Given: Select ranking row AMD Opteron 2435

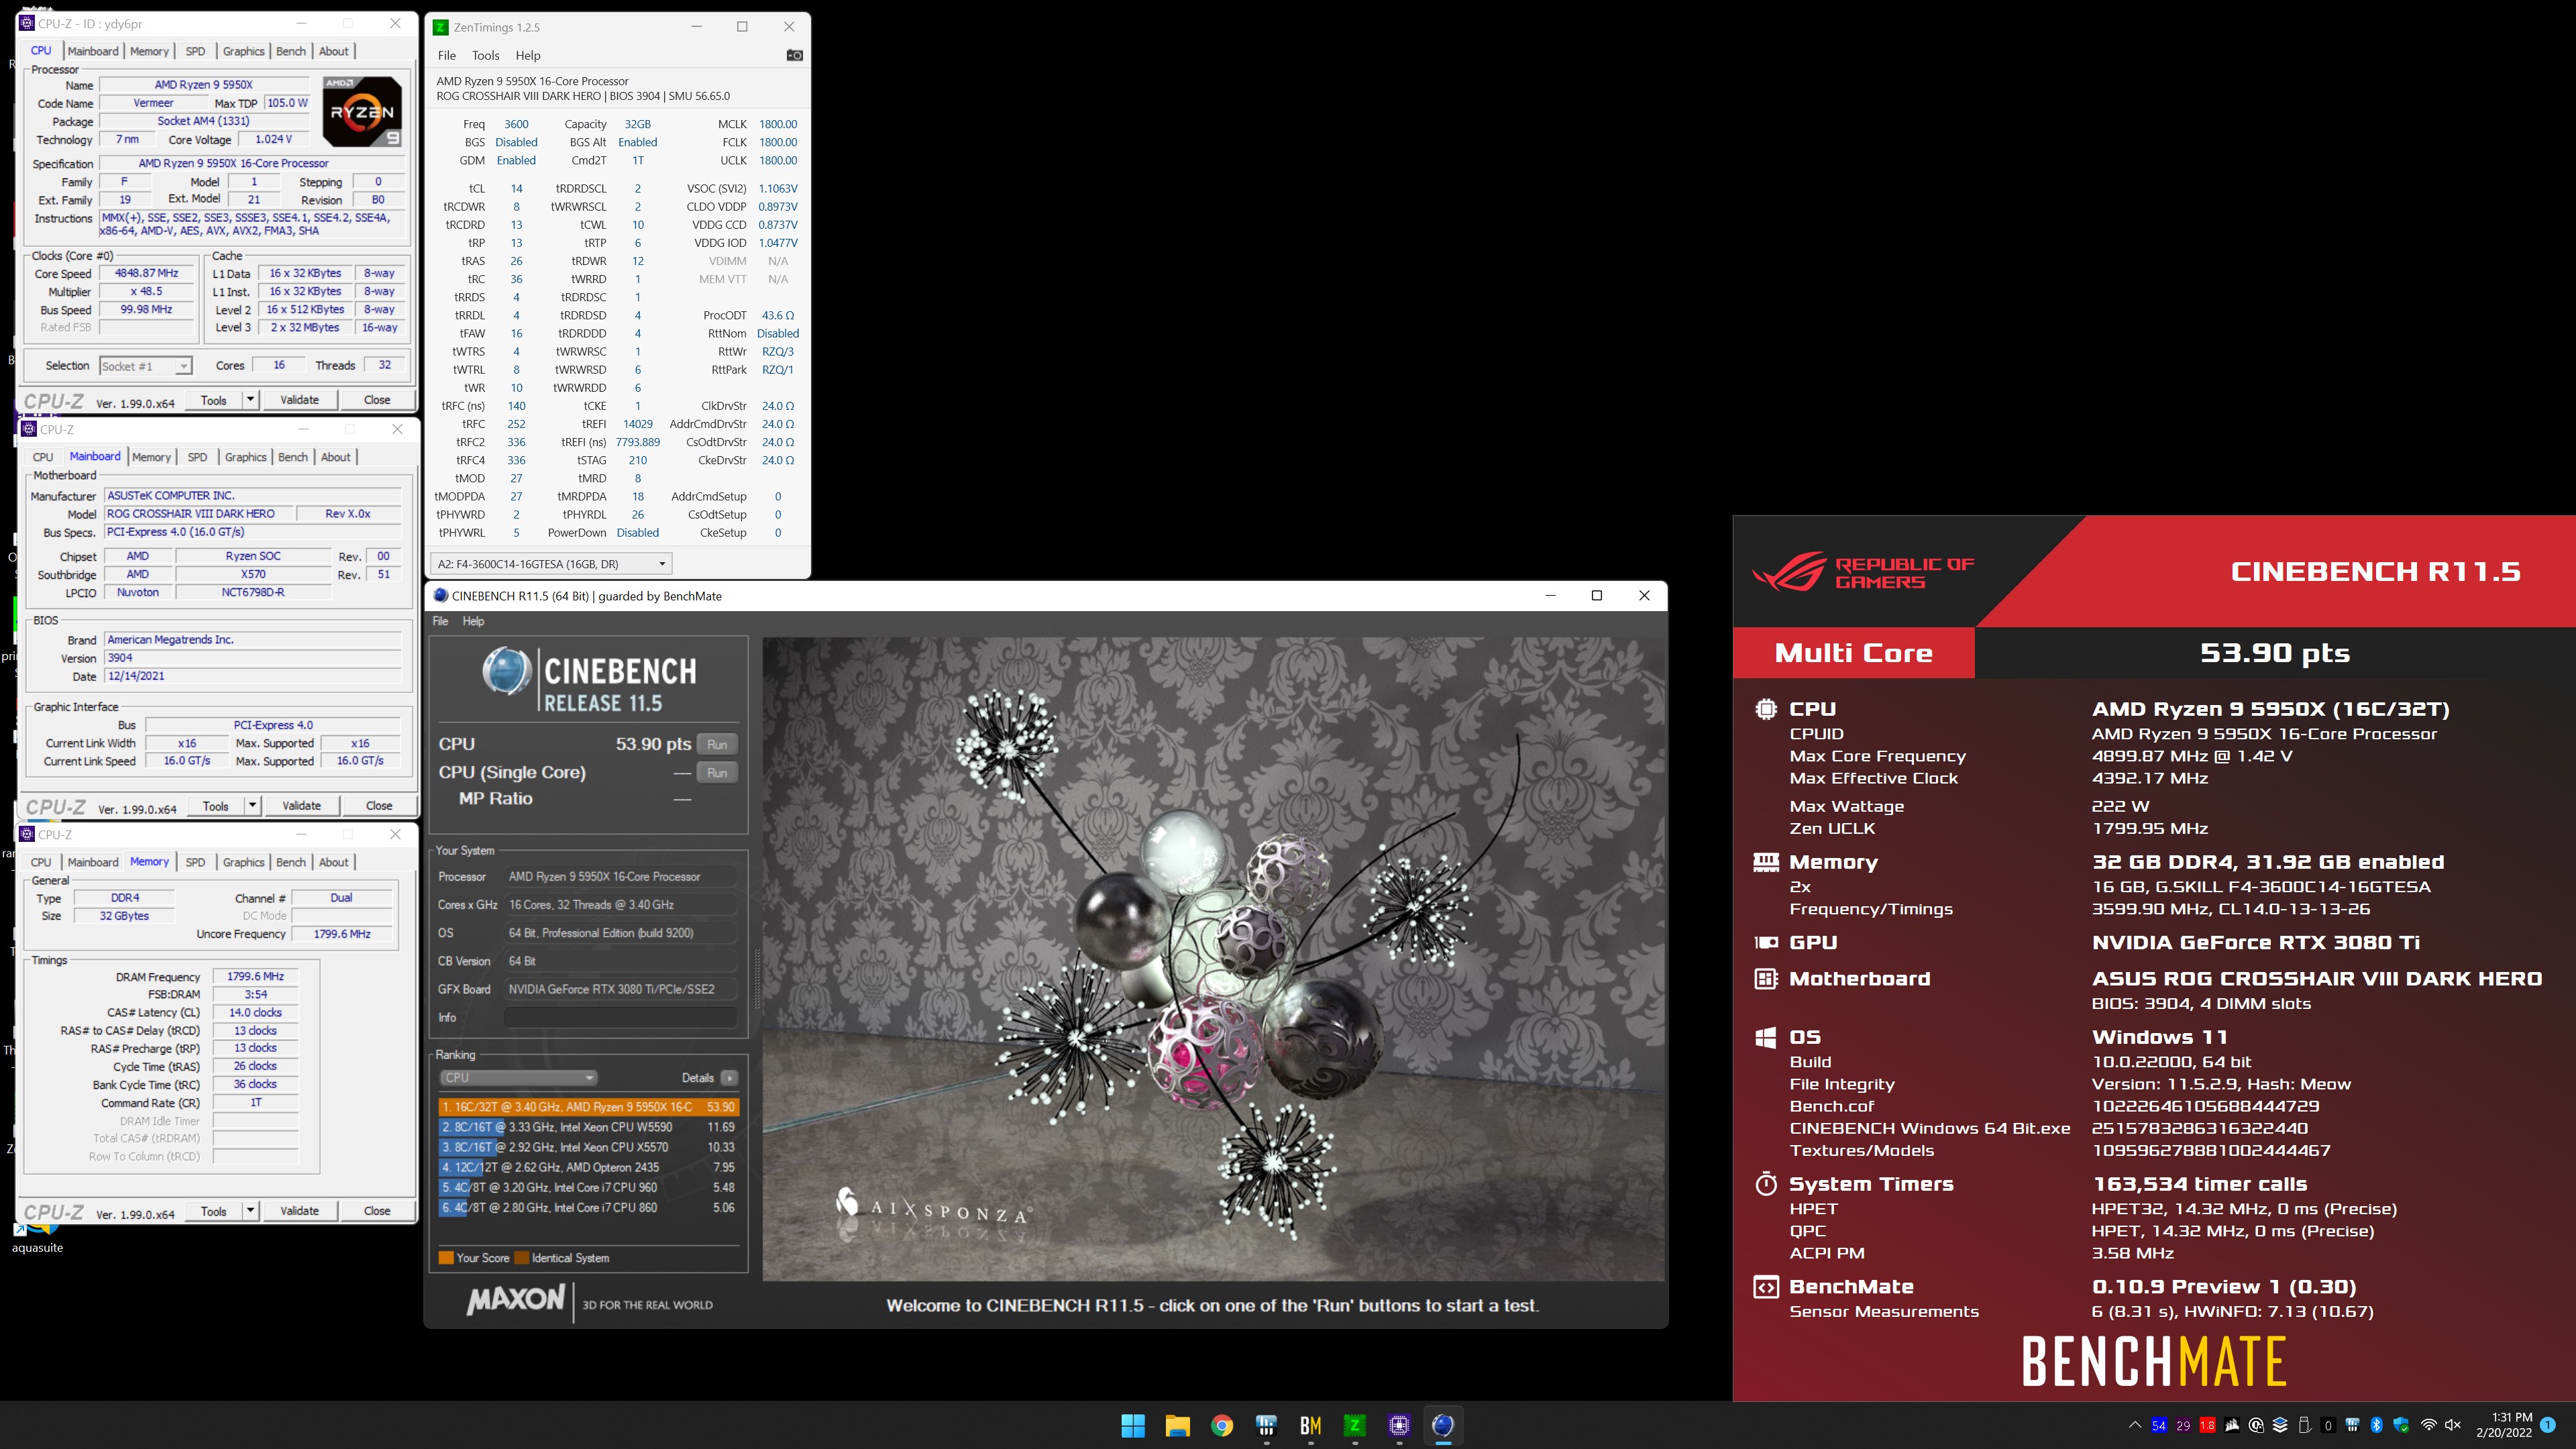Looking at the screenshot, I should (588, 1167).
